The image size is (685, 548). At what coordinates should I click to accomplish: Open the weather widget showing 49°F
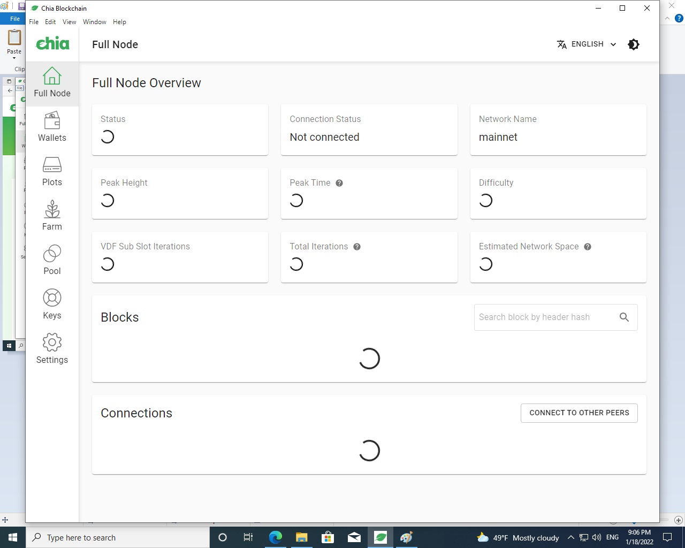click(x=518, y=537)
